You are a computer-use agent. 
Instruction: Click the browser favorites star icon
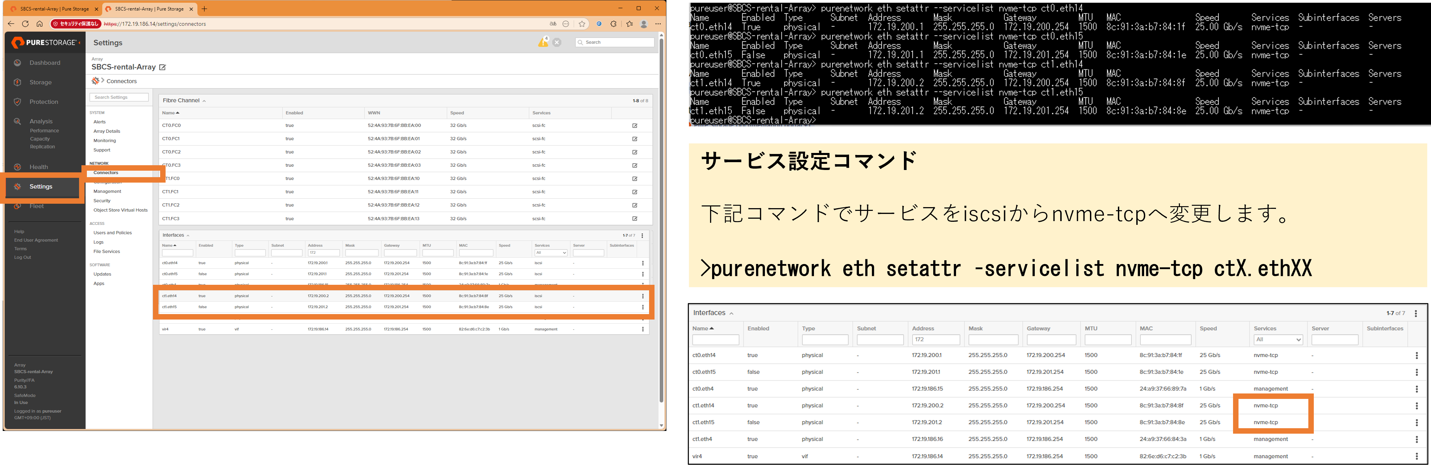tap(582, 24)
